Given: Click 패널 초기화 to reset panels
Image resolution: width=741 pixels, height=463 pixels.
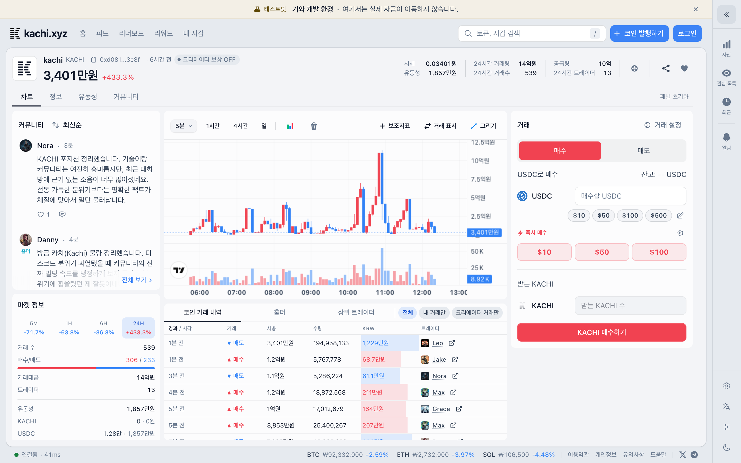Looking at the screenshot, I should [674, 96].
